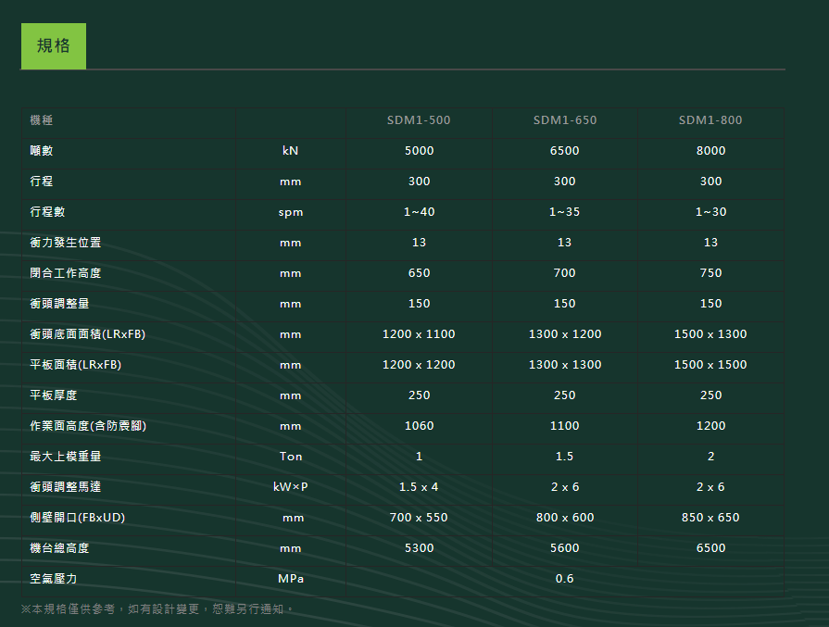Click the Ton unit cell
Viewport: 829px width, 627px height.
point(291,457)
